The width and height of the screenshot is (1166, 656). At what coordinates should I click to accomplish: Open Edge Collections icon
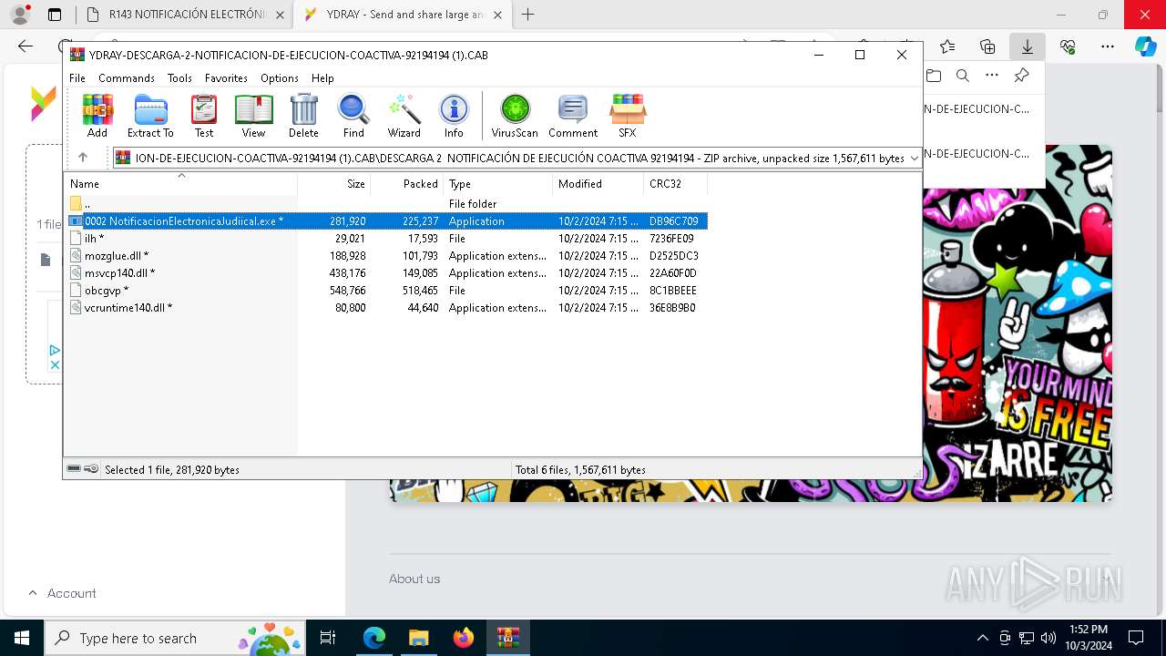987,46
